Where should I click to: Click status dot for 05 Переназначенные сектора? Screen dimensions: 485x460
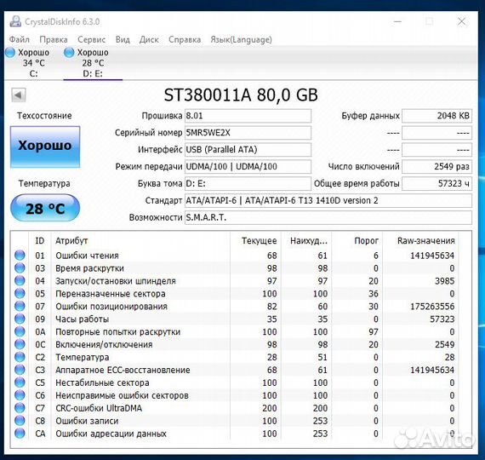(20, 293)
